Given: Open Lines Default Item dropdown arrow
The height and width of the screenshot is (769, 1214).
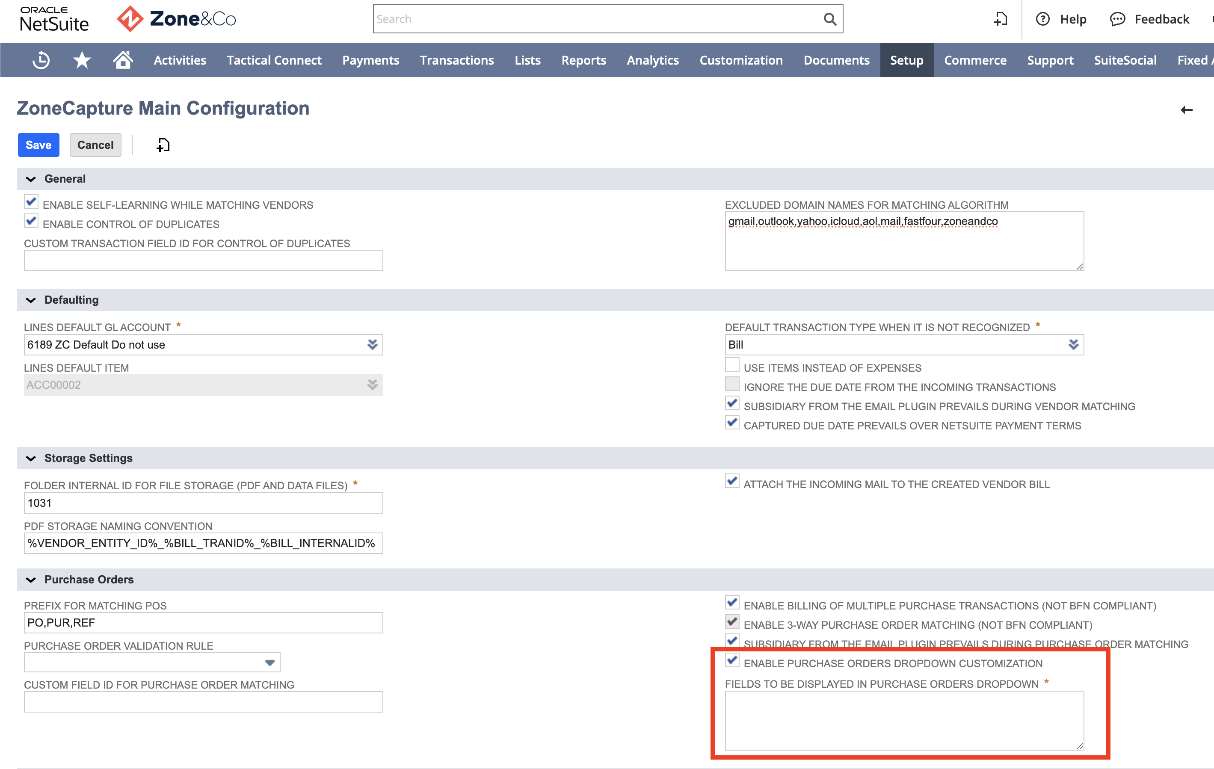Looking at the screenshot, I should [372, 385].
